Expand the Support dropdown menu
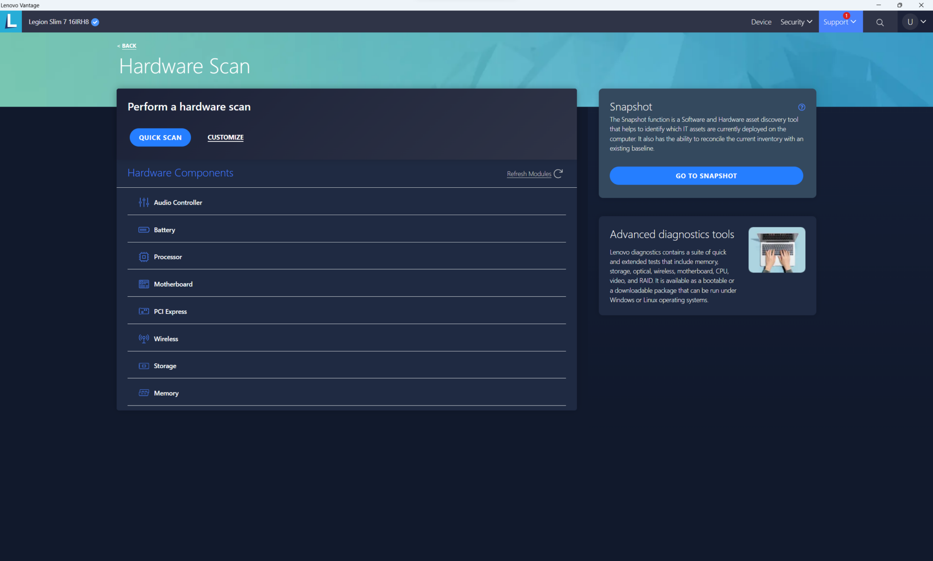 (x=840, y=22)
